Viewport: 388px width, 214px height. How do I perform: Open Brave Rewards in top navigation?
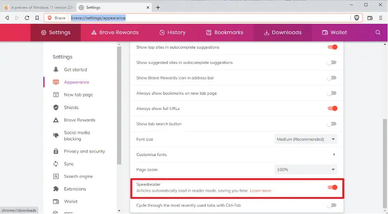pos(115,33)
